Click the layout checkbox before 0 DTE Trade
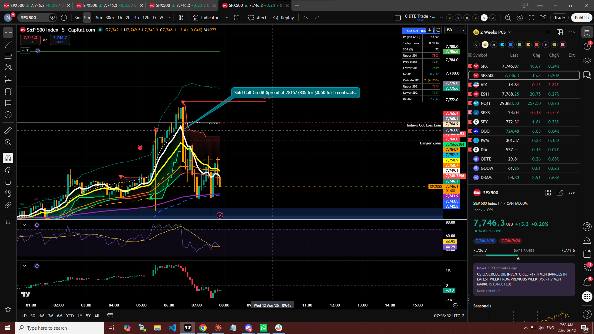 click(398, 18)
